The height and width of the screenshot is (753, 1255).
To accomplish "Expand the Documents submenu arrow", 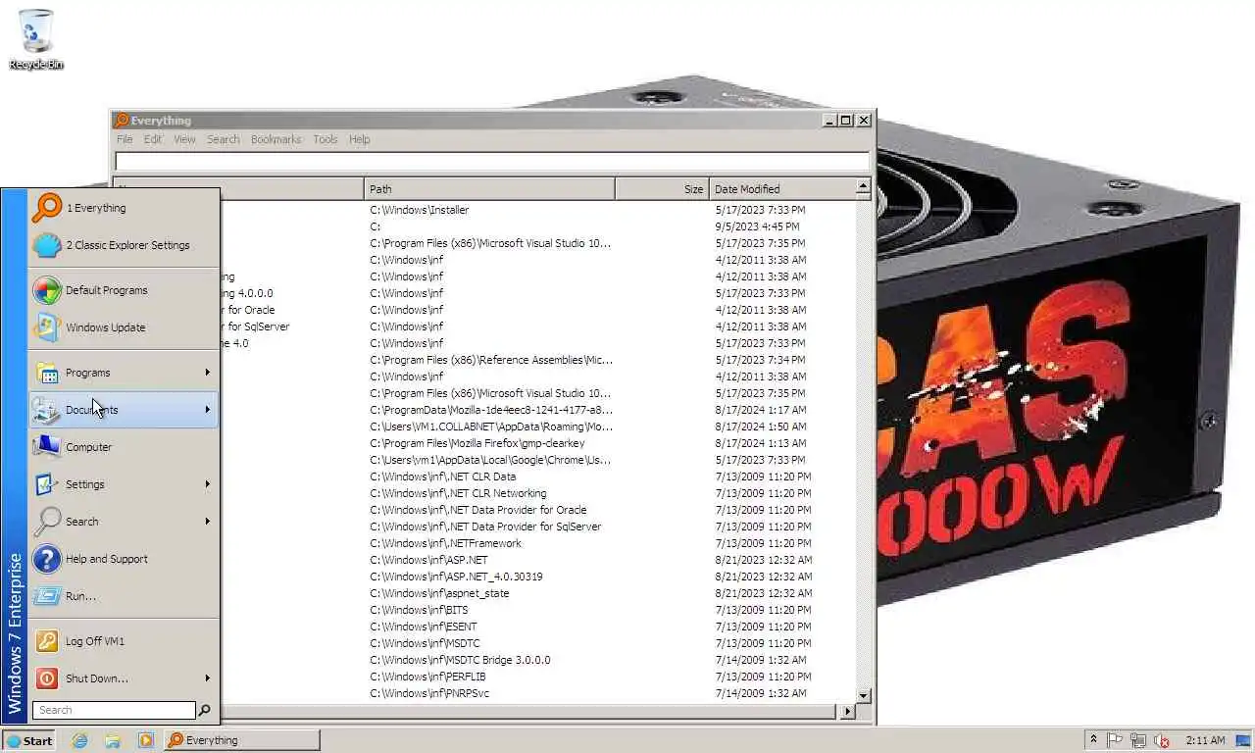I will pos(208,410).
